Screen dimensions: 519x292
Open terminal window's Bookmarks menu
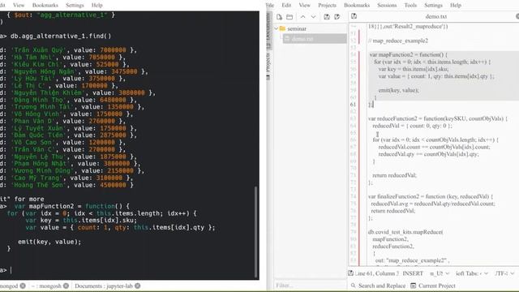[45, 5]
